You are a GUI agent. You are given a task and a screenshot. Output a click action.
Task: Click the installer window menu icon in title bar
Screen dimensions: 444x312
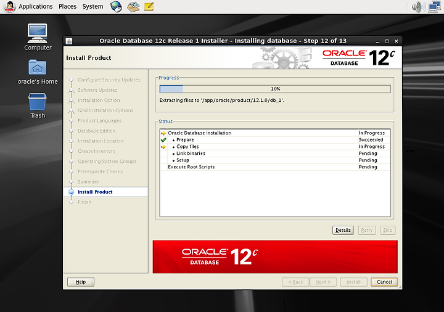[x=69, y=41]
